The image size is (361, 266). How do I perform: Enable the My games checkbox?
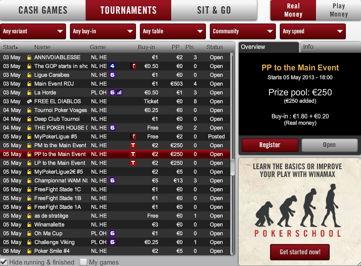[83, 262]
